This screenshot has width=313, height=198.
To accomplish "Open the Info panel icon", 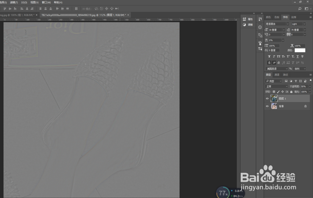I will pos(260,27).
